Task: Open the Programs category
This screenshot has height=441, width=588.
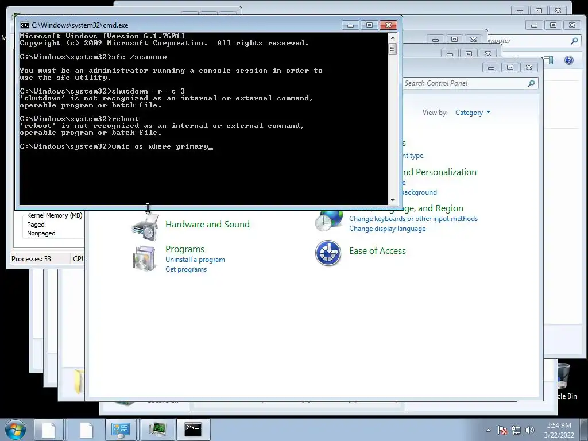Action: point(185,249)
